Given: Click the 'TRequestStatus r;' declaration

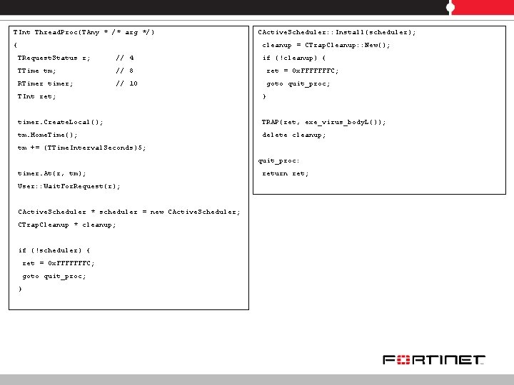Looking at the screenshot, I should 54,58.
